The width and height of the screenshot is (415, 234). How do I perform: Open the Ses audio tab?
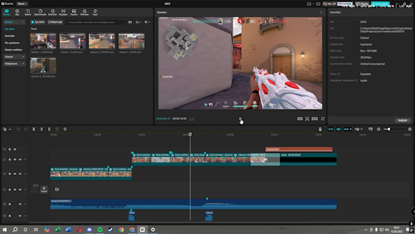(x=17, y=12)
